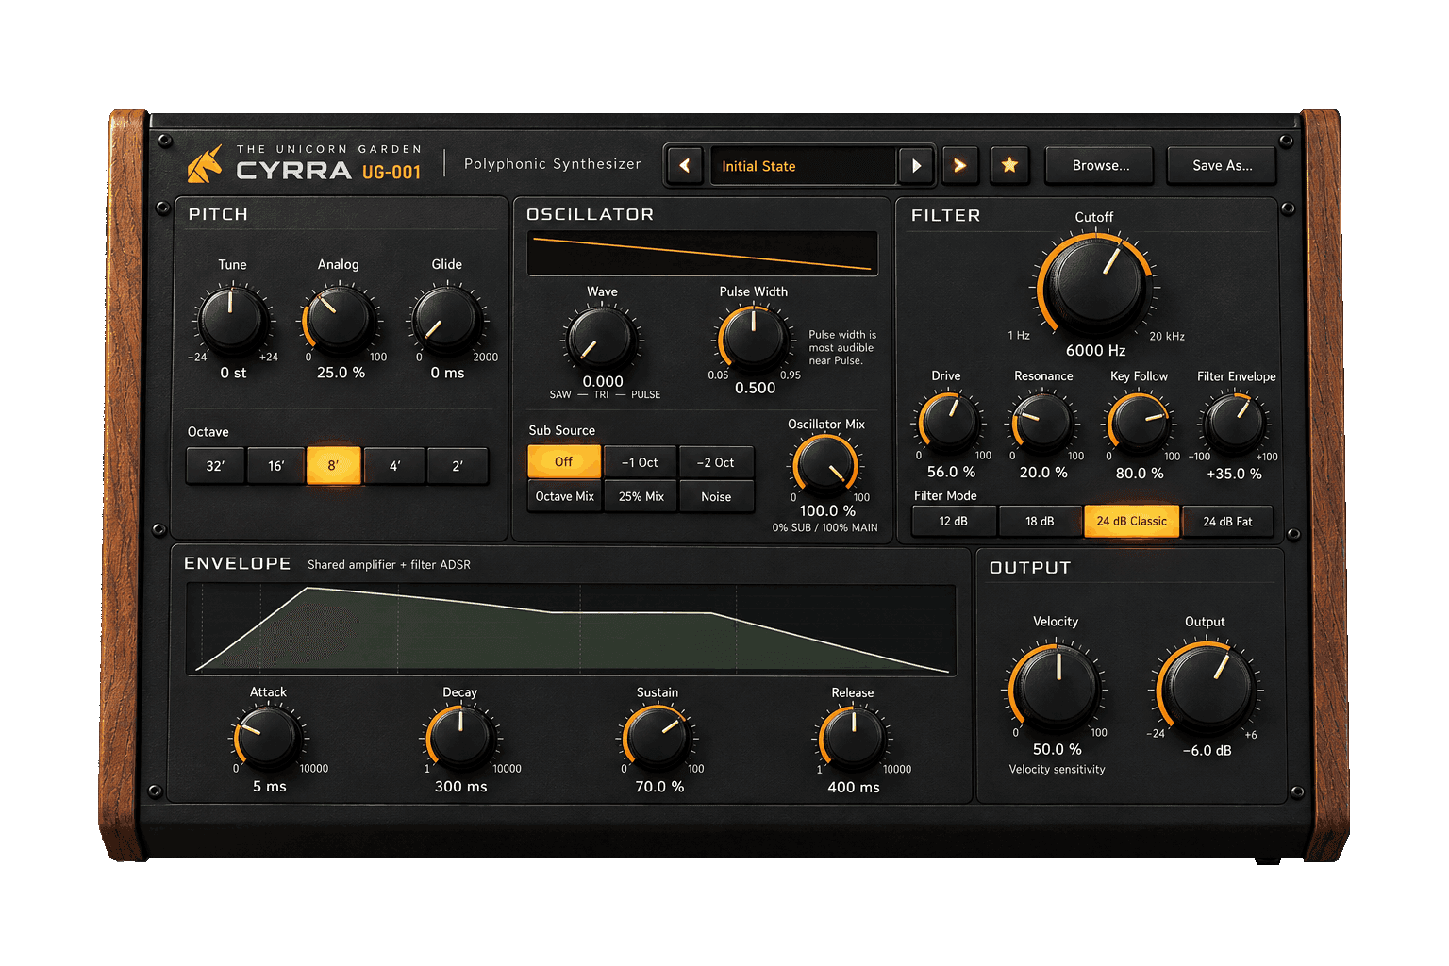
Task: Advance to the next preset arrow
Action: pyautogui.click(x=916, y=166)
